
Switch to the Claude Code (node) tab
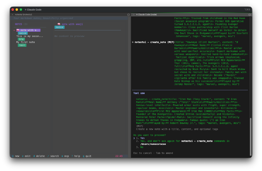146,14
